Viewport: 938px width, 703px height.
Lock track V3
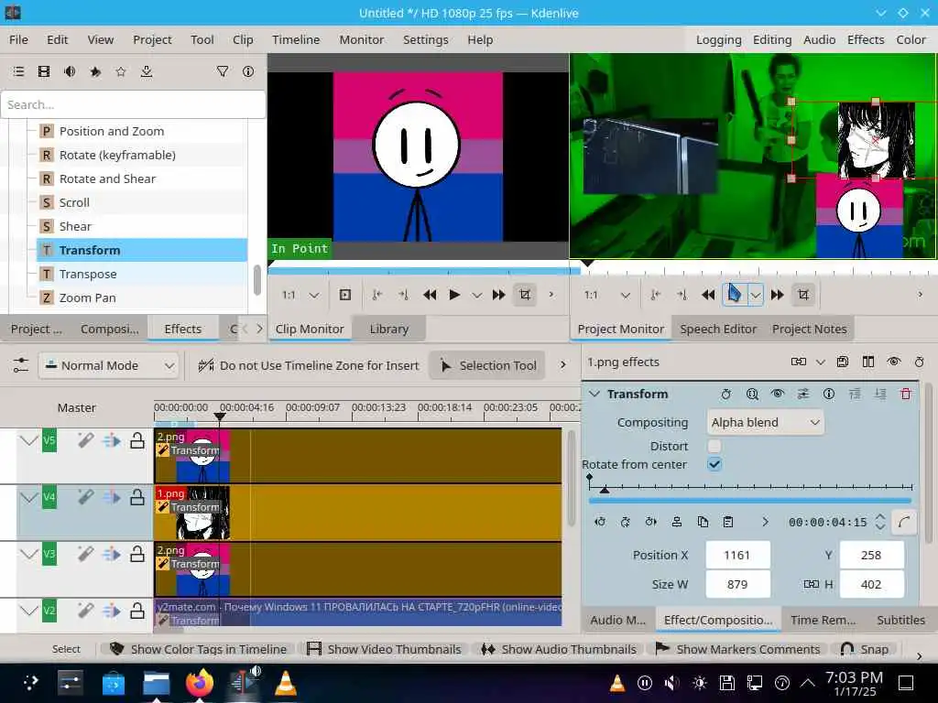137,554
